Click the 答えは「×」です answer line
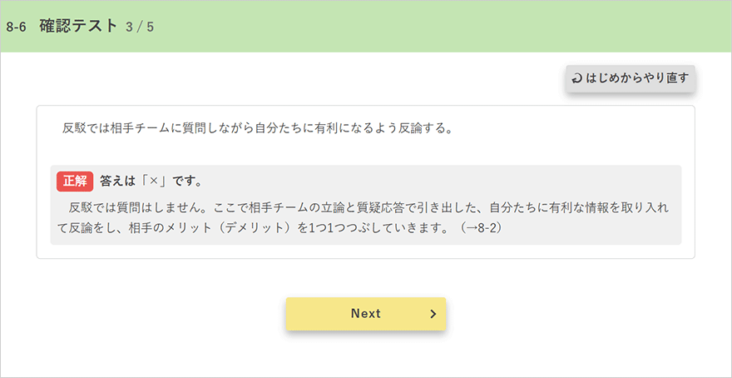The image size is (732, 378). click(151, 182)
